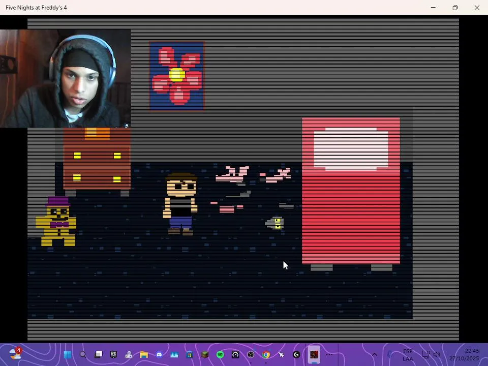488x366 pixels.
Task: Open Task View on taskbar
Action: pyautogui.click(x=98, y=354)
